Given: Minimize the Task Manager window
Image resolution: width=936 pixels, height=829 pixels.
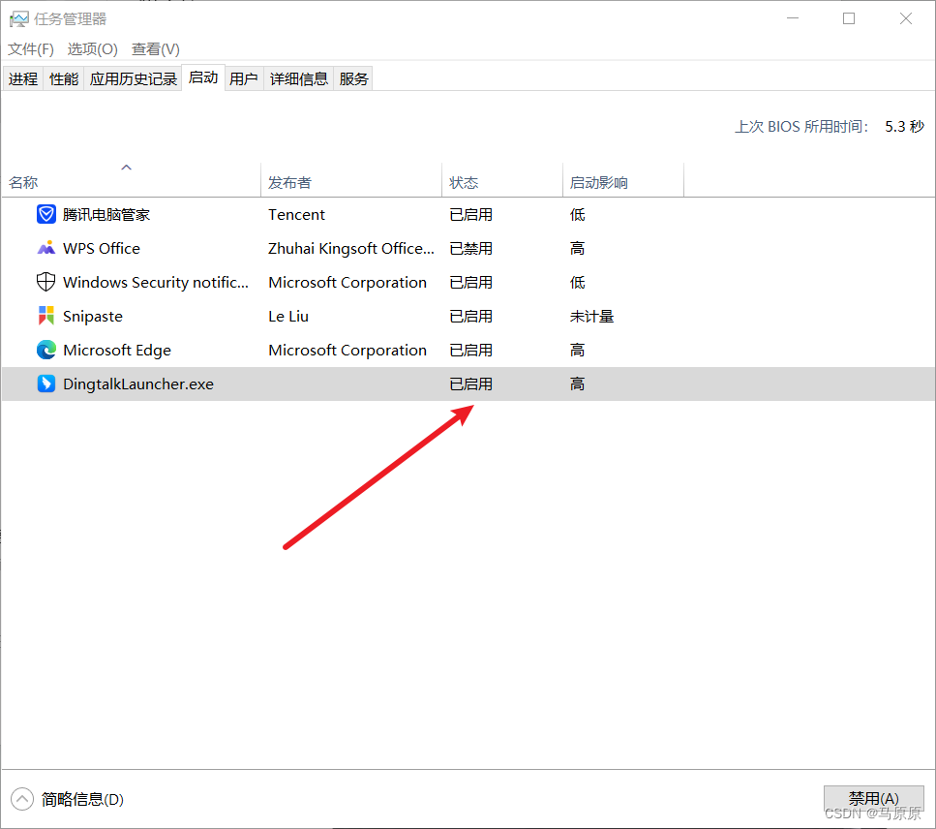Looking at the screenshot, I should point(793,18).
